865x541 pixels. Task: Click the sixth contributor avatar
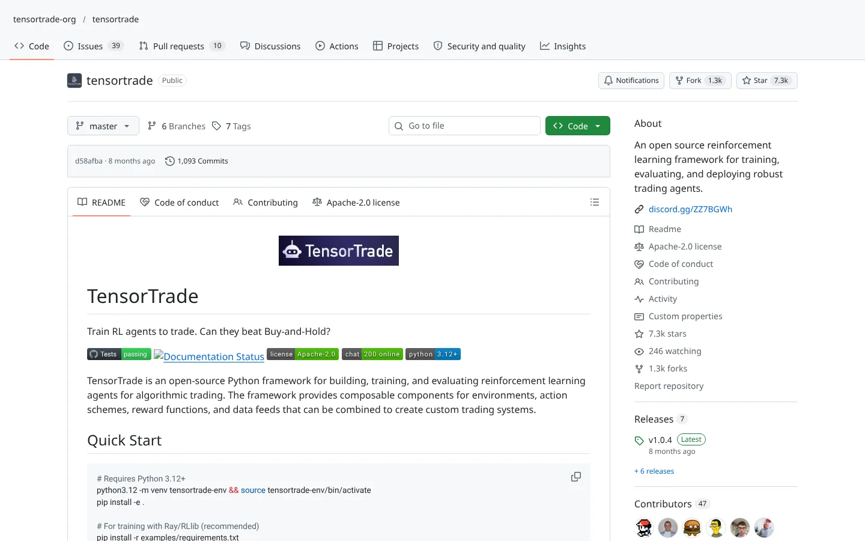click(764, 528)
